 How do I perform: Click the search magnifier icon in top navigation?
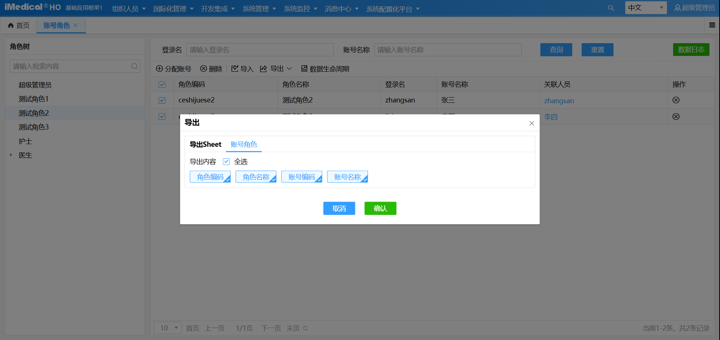(x=611, y=8)
